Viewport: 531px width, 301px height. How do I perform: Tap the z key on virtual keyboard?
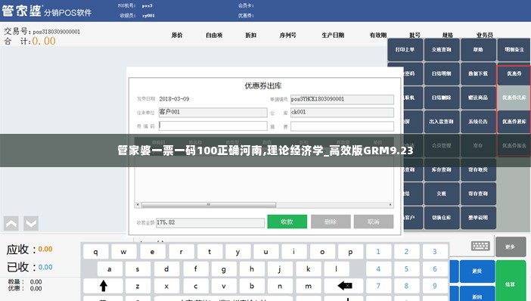[x=138, y=286]
